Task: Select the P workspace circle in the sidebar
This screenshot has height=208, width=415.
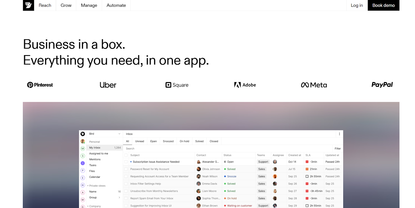Action: point(83,170)
